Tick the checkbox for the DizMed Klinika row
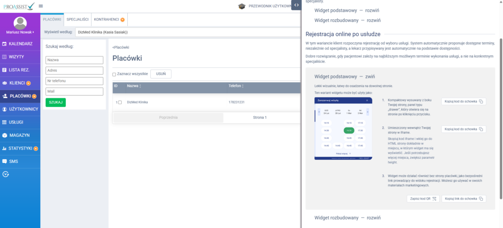503x228 pixels. [x=120, y=102]
